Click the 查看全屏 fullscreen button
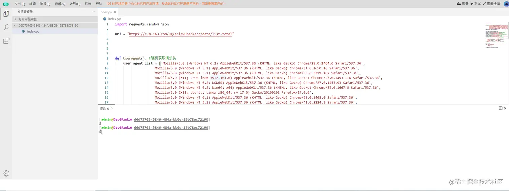Screen dimensions: 509x191 pyautogui.click(x=491, y=4)
